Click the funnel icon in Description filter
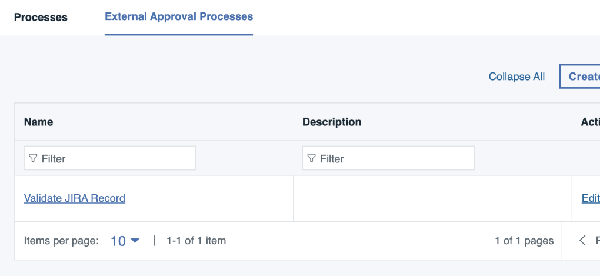Viewport: 600px width, 276px height. pyautogui.click(x=312, y=158)
